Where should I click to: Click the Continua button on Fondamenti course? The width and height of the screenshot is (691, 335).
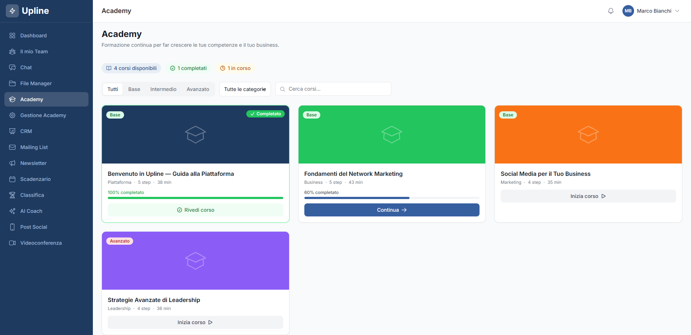point(391,210)
